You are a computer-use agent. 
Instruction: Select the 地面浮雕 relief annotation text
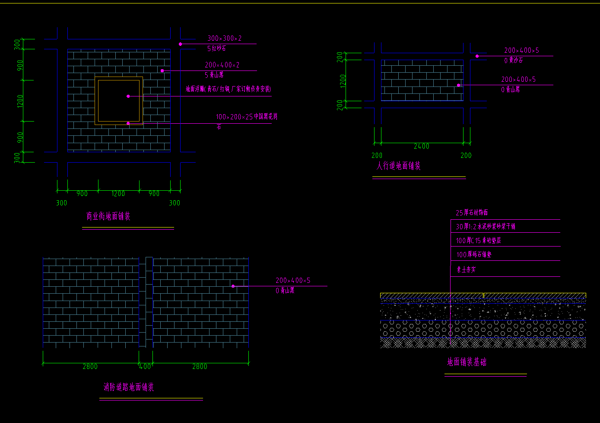tap(228, 89)
